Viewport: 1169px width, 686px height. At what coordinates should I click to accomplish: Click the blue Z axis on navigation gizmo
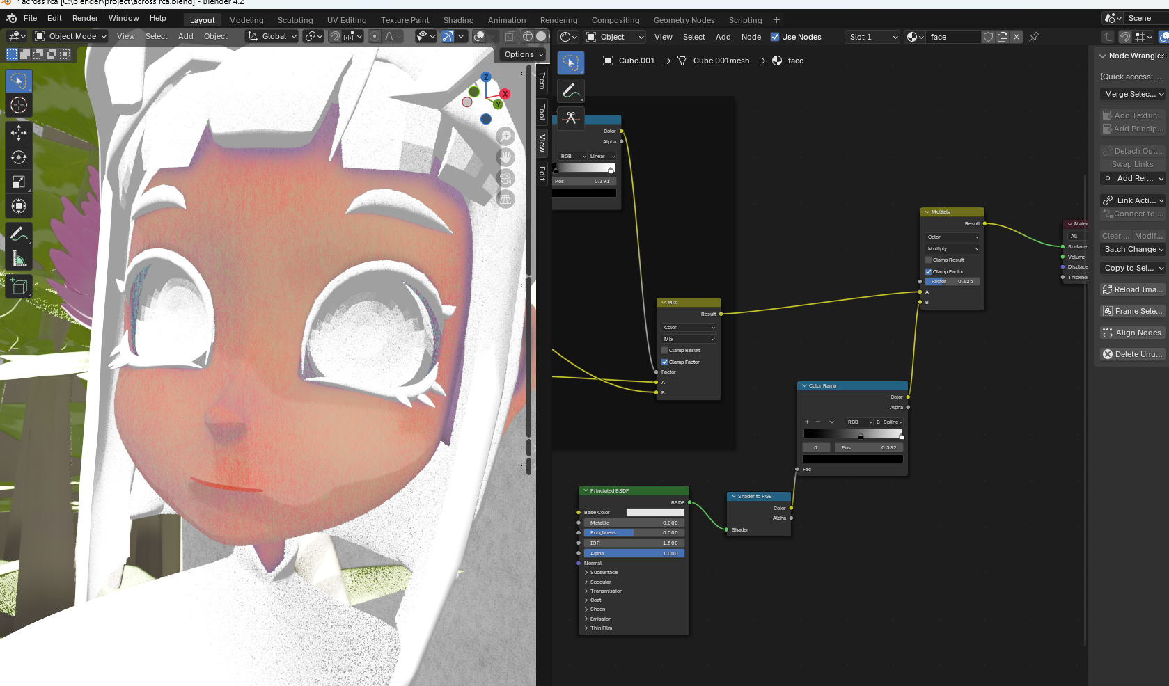[486, 77]
